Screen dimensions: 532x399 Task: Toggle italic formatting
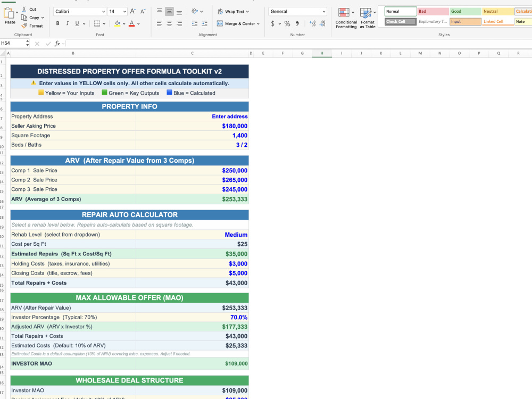tap(67, 24)
